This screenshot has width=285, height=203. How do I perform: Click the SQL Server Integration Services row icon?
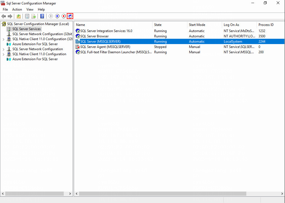78,31
